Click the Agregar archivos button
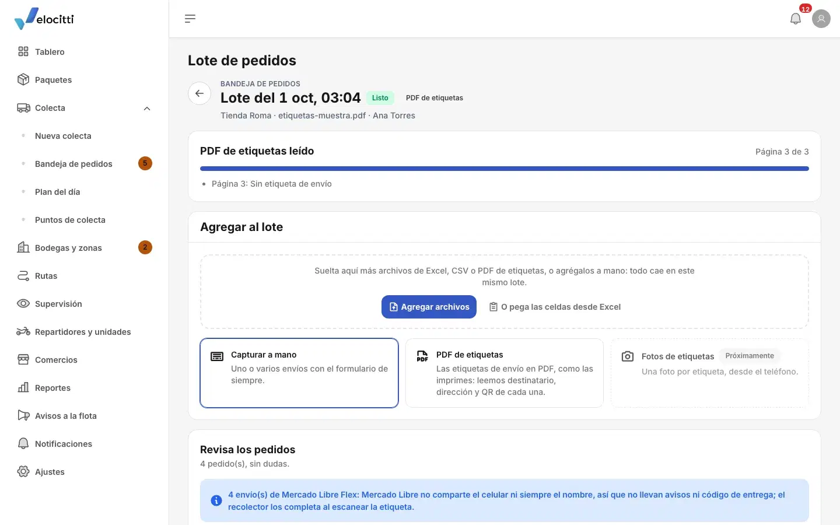 [429, 307]
